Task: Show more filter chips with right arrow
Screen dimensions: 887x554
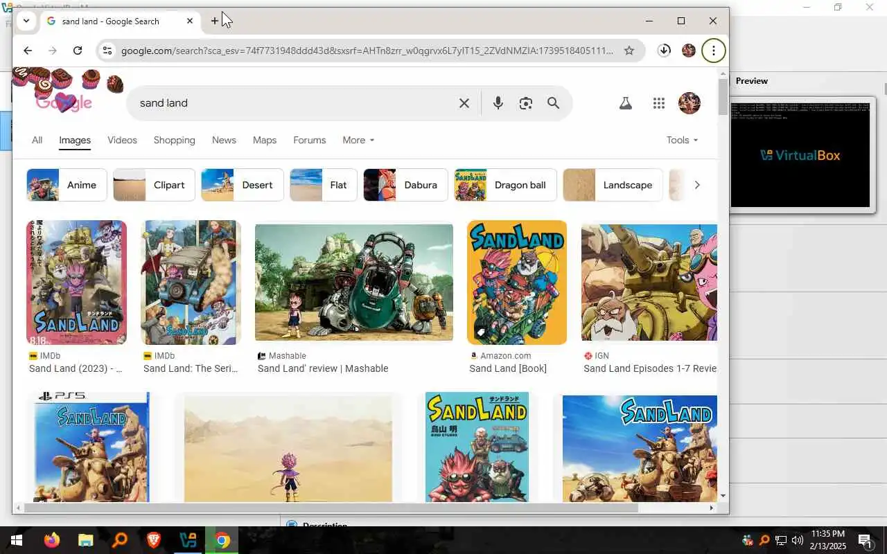Action: (x=697, y=185)
